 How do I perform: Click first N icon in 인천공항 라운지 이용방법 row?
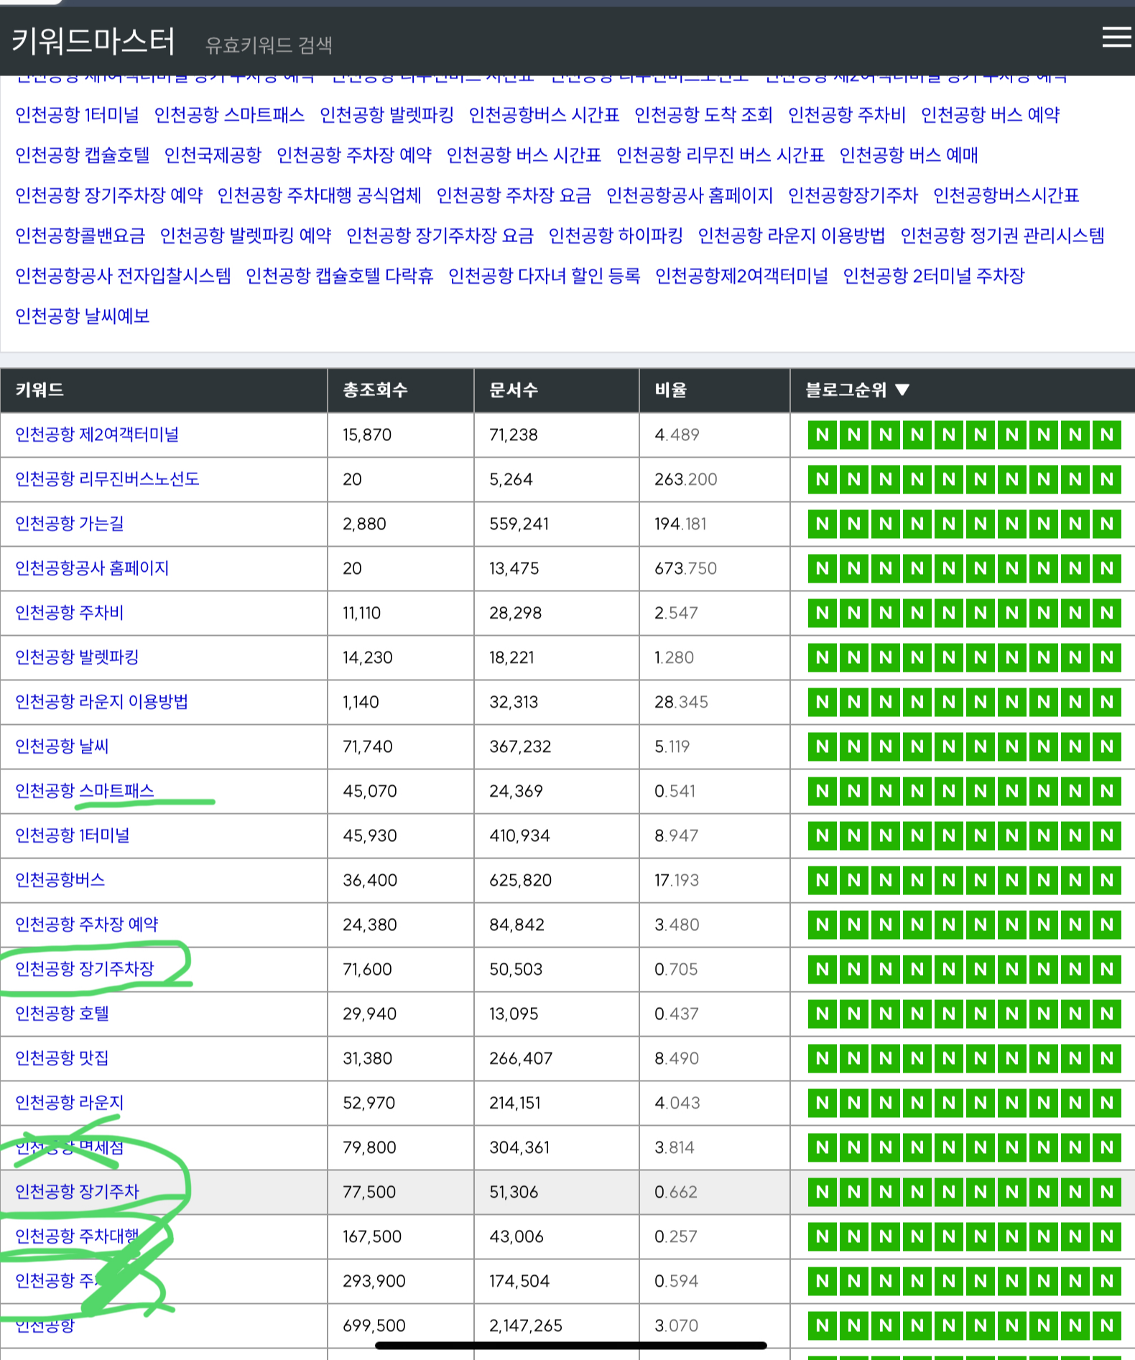[823, 702]
